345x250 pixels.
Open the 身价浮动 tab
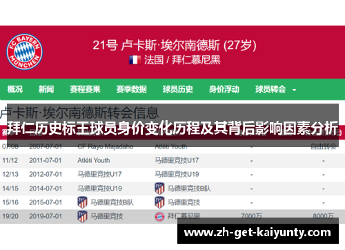[224, 89]
